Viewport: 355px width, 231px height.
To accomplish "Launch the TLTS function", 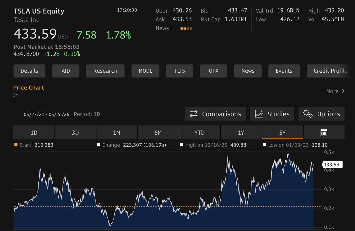I will coord(180,71).
